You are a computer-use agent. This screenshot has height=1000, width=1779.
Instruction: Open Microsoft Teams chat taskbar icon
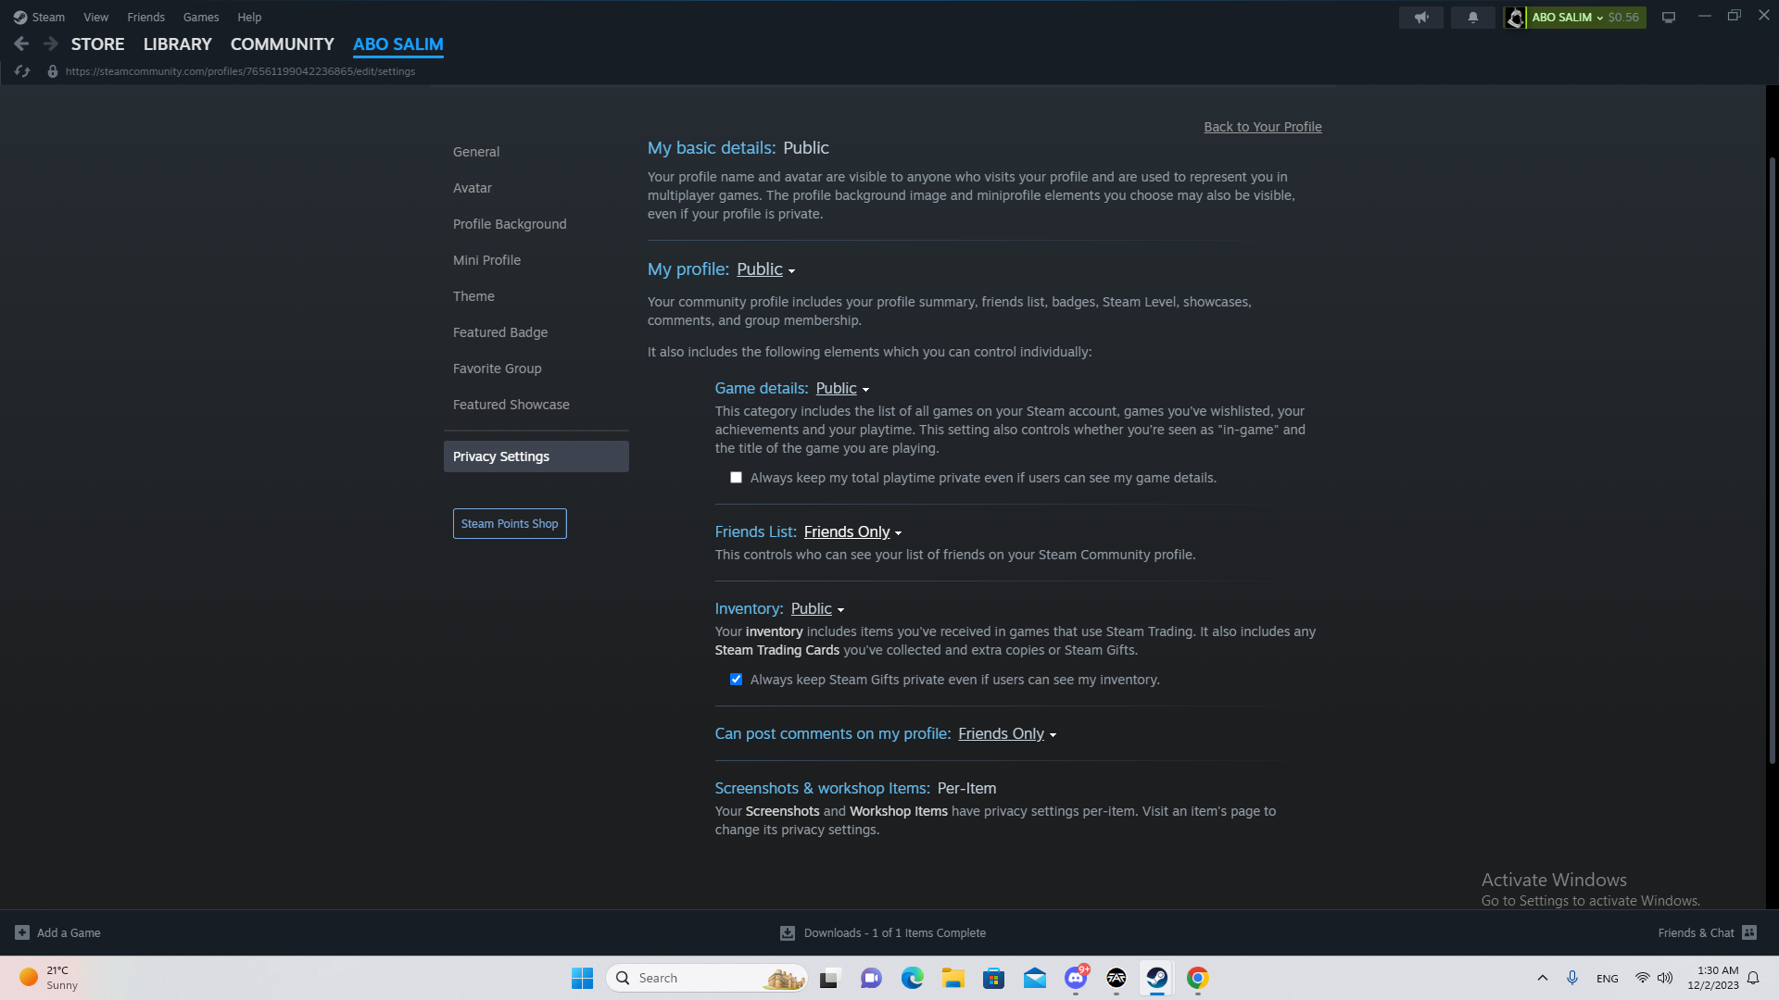coord(871,978)
